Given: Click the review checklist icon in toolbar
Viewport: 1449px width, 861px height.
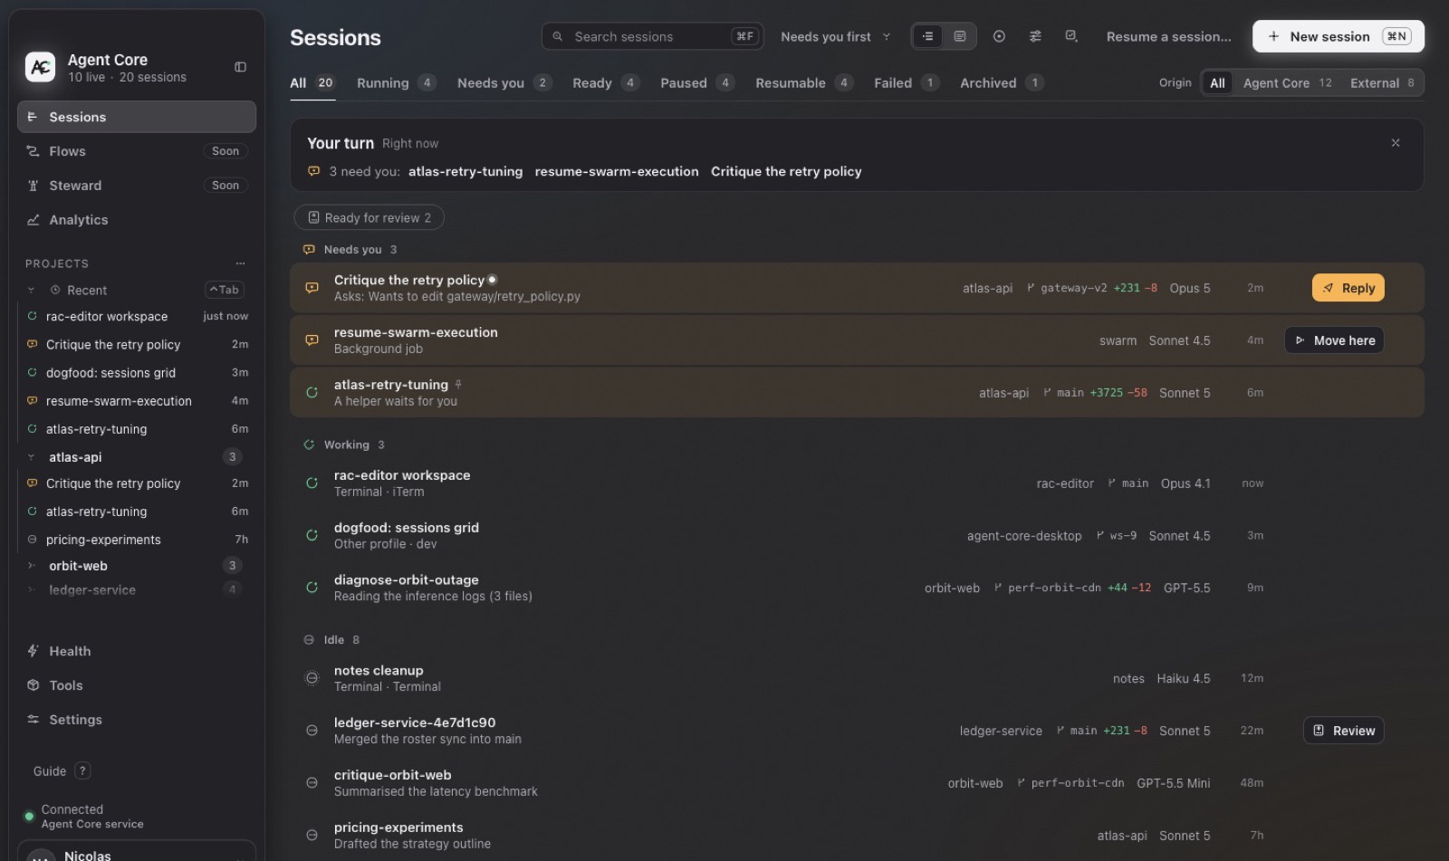Looking at the screenshot, I should click(1071, 36).
